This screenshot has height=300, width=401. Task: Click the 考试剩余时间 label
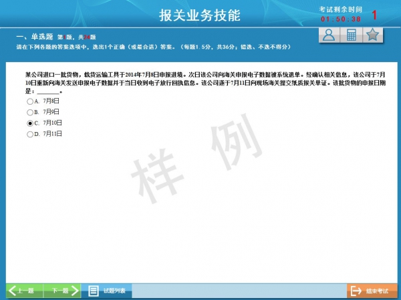[x=340, y=9]
